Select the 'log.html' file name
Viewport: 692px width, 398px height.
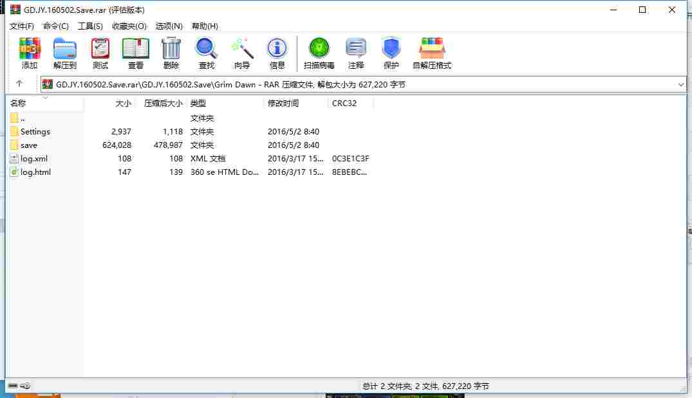tap(36, 172)
